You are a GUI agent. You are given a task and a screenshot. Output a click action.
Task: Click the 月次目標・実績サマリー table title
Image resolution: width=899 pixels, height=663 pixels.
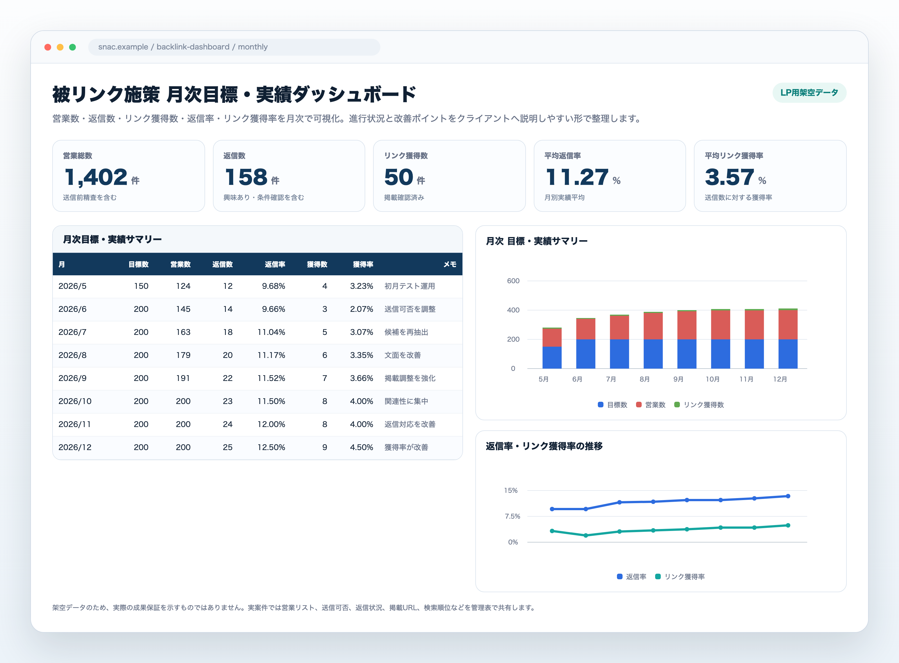(x=112, y=239)
